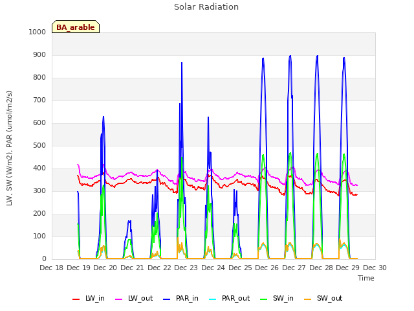The height and width of the screenshot is (311, 414).
Task: Toggle the LW_out series legend label
Action: 140,298
